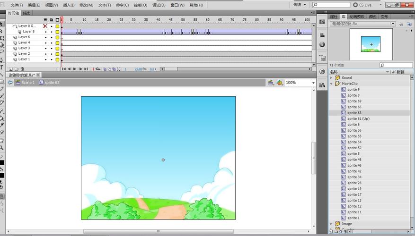415x236 pixels.
Task: Select sprite 69 in library
Action: coord(354,101)
